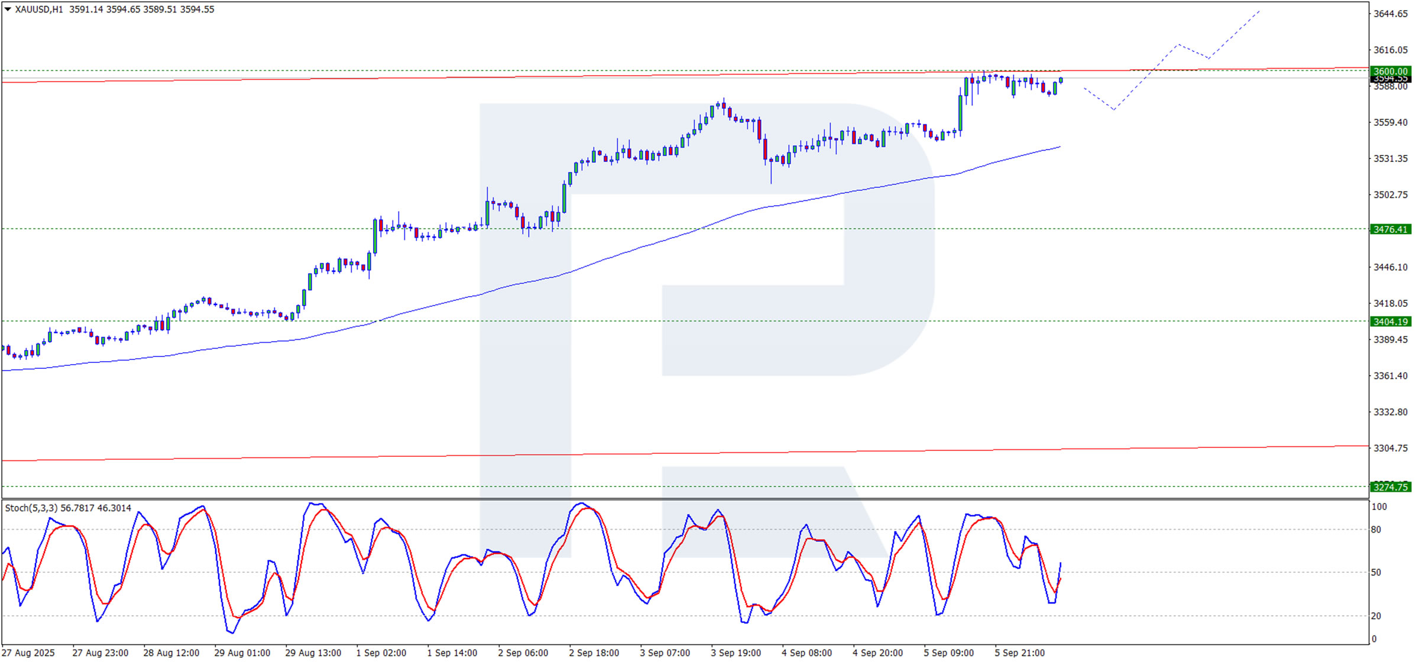
Task: Click the 2 Sep 18:00 time axis label
Action: [594, 653]
